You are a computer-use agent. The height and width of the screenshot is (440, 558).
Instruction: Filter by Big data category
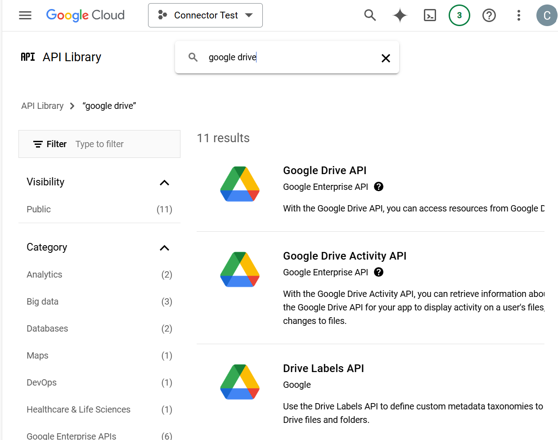99,301
